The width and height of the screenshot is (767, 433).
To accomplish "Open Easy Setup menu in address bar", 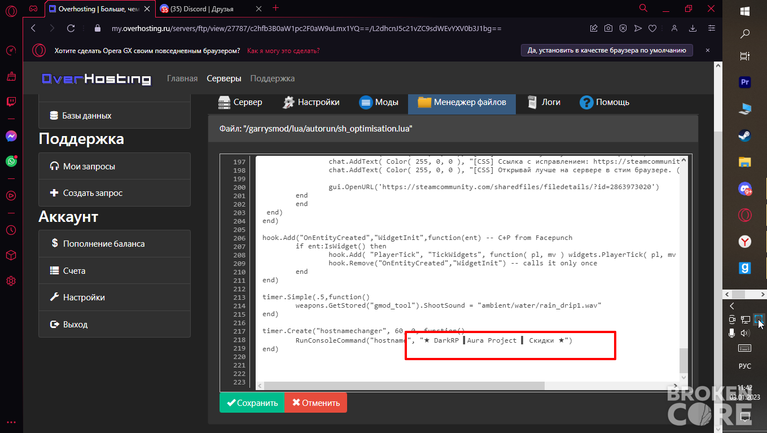I will pos(712,28).
